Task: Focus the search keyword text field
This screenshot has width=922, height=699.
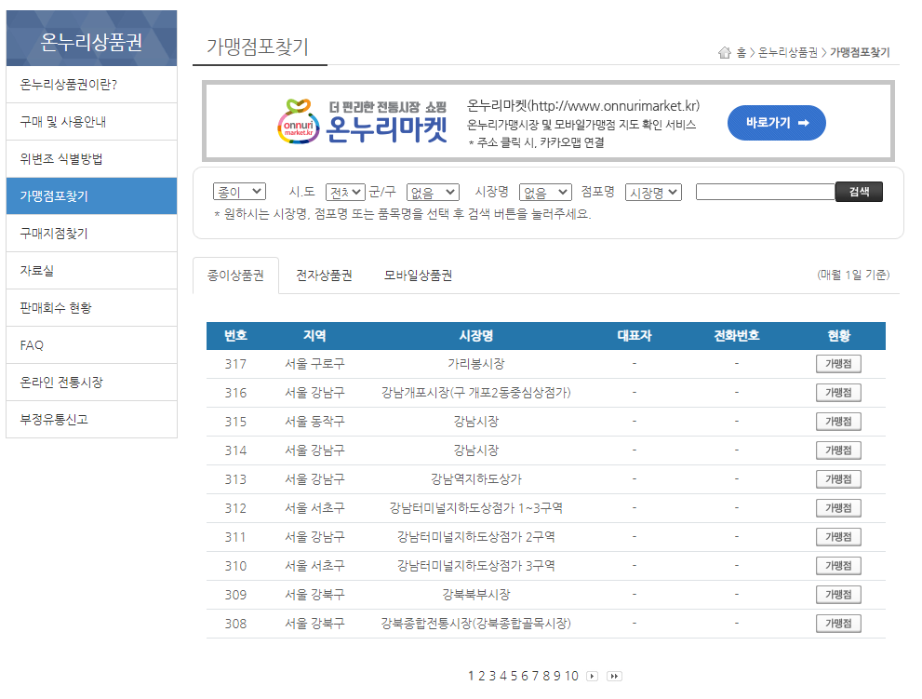Action: (765, 192)
